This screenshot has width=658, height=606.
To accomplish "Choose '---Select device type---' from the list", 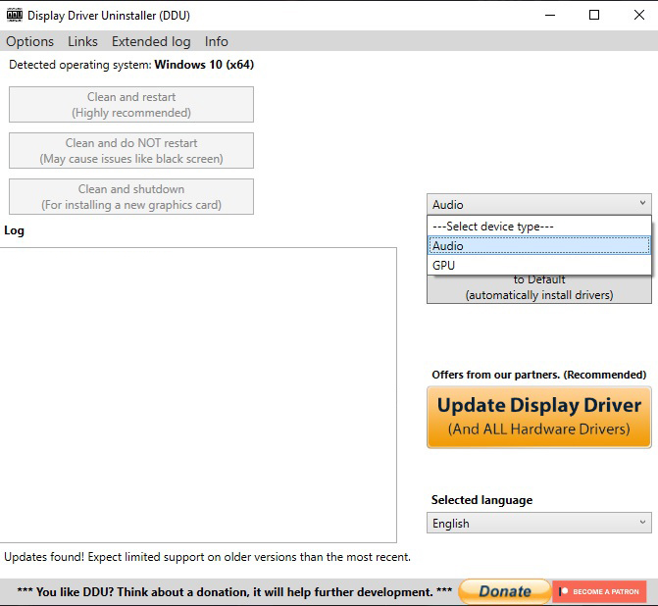I will pos(539,227).
